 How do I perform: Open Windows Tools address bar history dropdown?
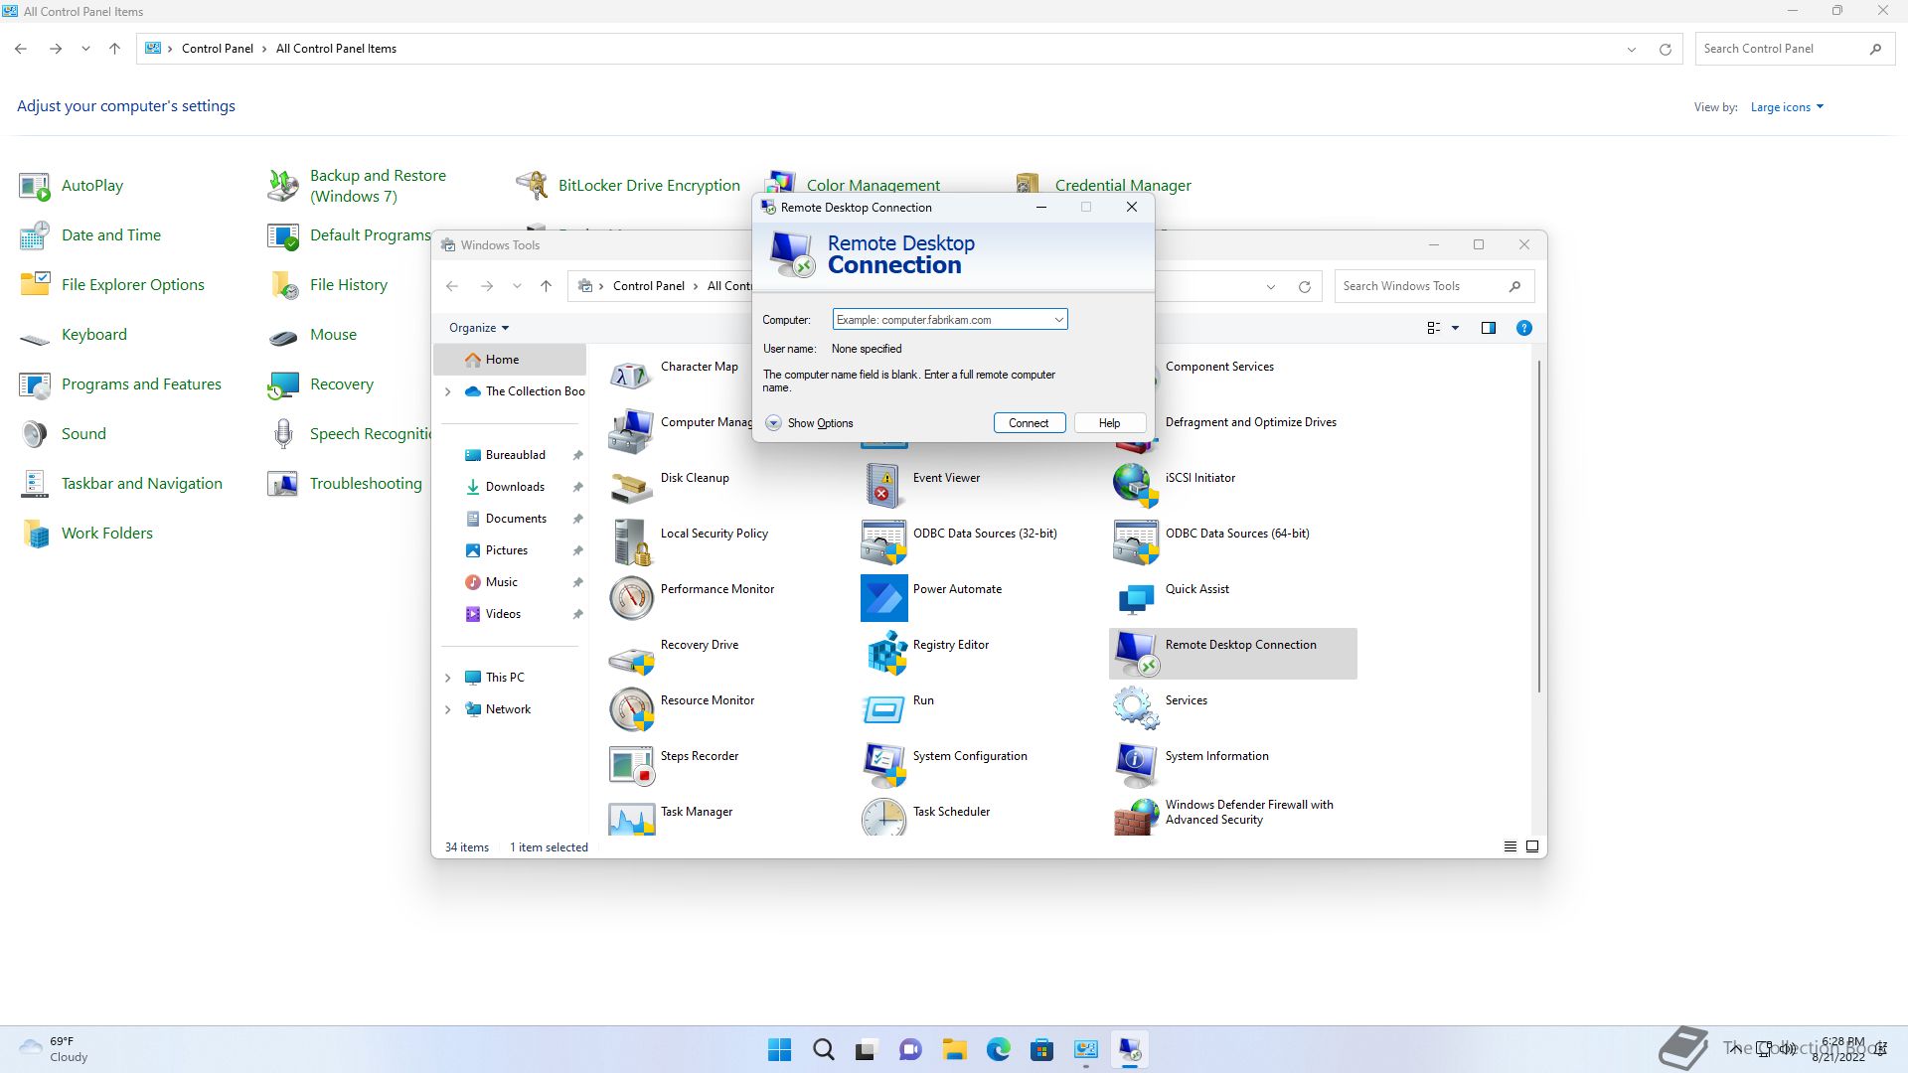coord(1270,287)
